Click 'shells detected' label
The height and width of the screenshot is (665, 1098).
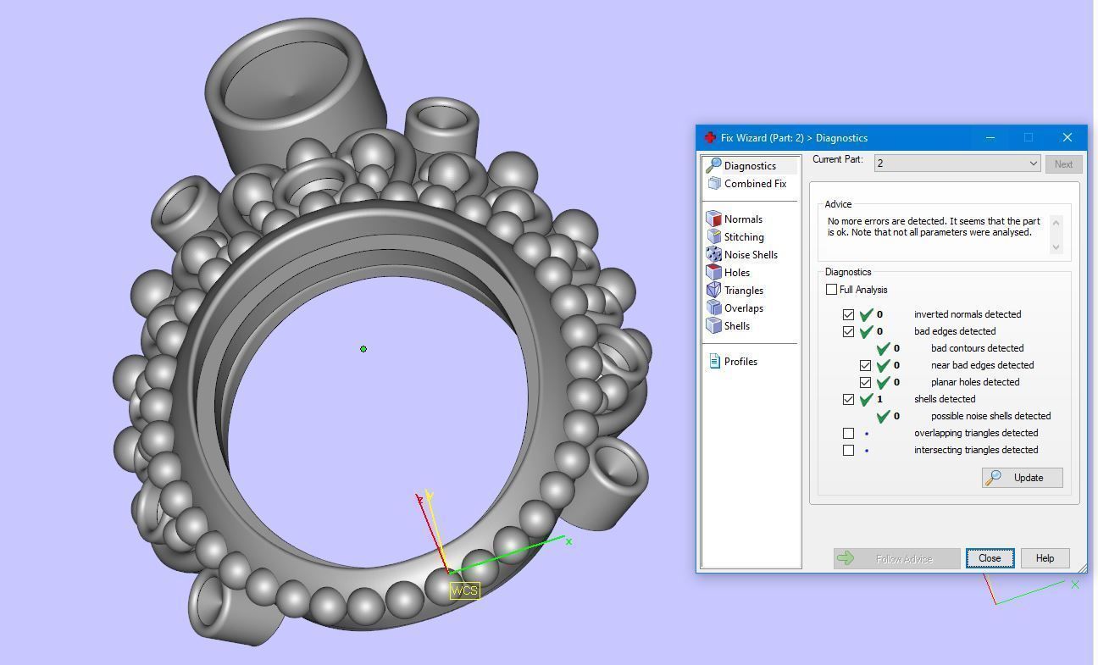click(945, 399)
